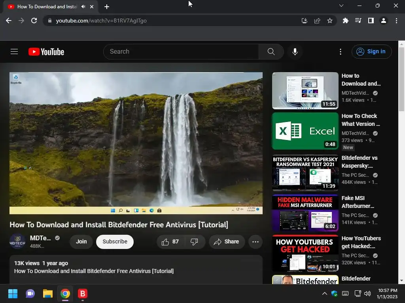This screenshot has width=405, height=303.
Task: Open File Explorer from the taskbar
Action: click(48, 294)
